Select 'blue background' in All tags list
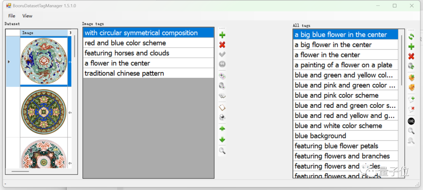Viewport: 423px width, 190px height. 320,136
